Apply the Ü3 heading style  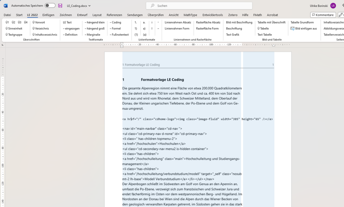coord(20,22)
